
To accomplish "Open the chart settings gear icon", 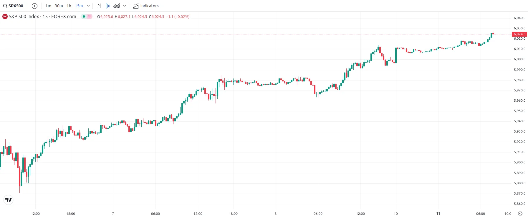I will [520, 214].
